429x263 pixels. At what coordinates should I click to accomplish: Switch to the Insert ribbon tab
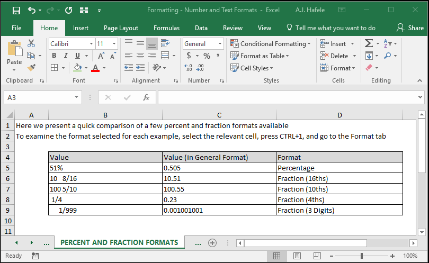(81, 28)
